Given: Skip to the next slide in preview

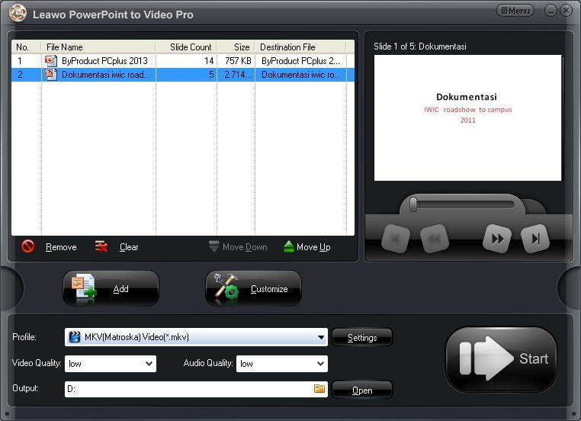Looking at the screenshot, I should (x=535, y=239).
